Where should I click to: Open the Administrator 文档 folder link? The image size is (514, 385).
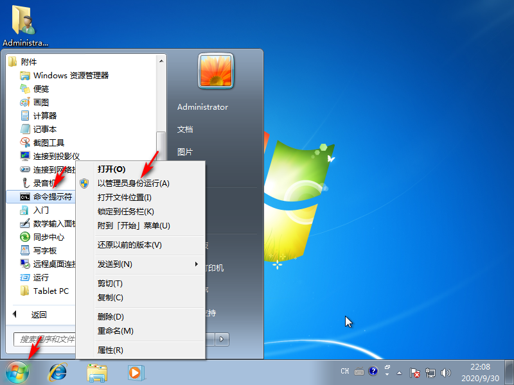pyautogui.click(x=186, y=129)
